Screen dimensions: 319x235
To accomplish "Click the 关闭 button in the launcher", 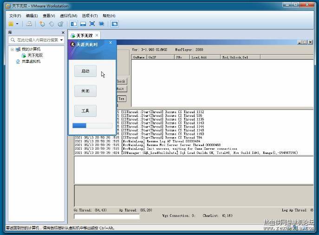I will pyautogui.click(x=85, y=91).
